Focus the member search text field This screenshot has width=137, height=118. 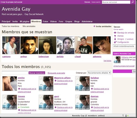pyautogui.click(x=15, y=73)
